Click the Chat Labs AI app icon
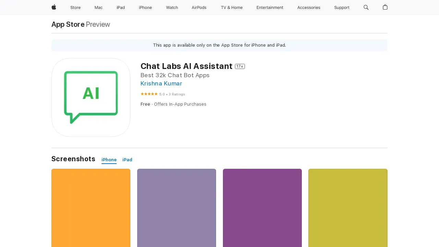The image size is (439, 247). point(91,97)
